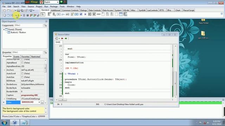Click the Properties filter input field
The height and width of the screenshot is (126, 225).
click(x=27, y=52)
